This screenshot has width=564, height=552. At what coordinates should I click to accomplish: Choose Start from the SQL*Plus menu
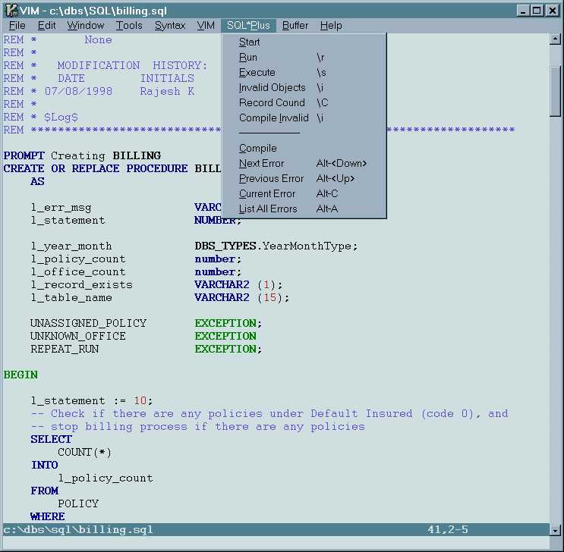250,42
